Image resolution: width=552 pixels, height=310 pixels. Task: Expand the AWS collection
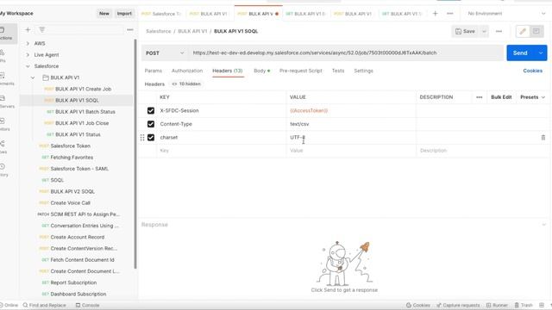(x=28, y=44)
